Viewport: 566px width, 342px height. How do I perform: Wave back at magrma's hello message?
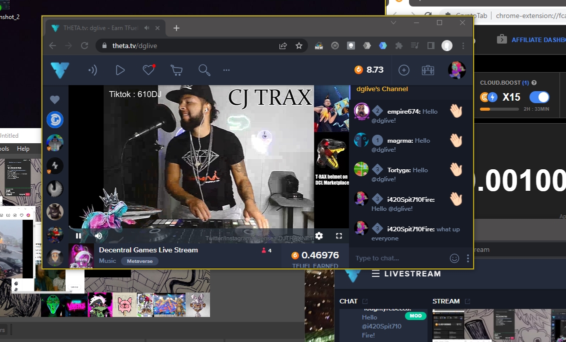456,140
